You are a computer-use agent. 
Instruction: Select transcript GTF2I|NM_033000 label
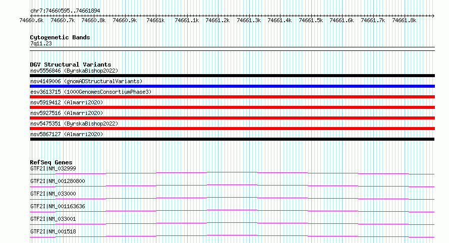tap(53, 194)
